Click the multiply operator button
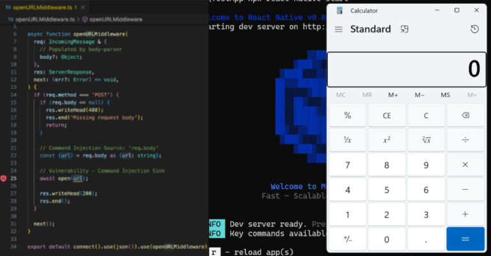The image size is (491, 256). pyautogui.click(x=465, y=165)
